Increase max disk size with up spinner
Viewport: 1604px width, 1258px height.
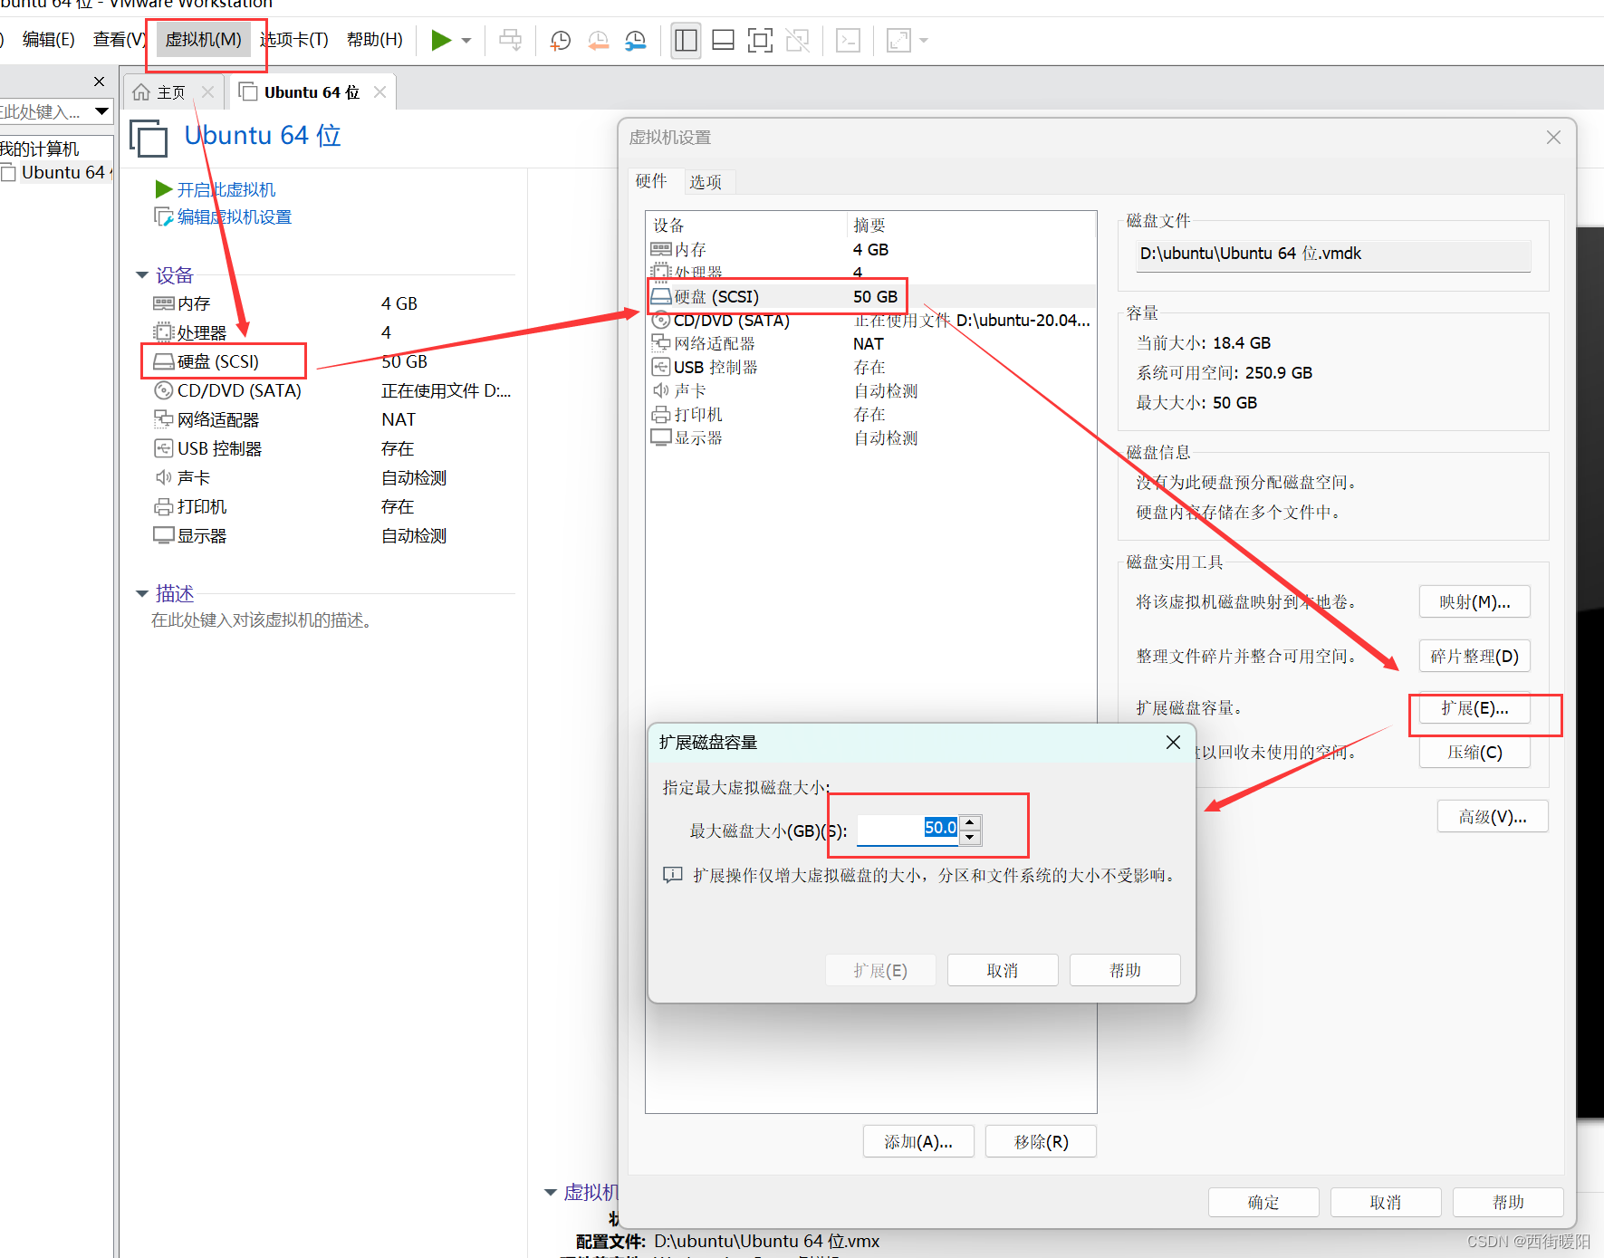[970, 822]
